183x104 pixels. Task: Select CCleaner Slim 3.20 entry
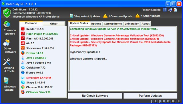(38, 92)
